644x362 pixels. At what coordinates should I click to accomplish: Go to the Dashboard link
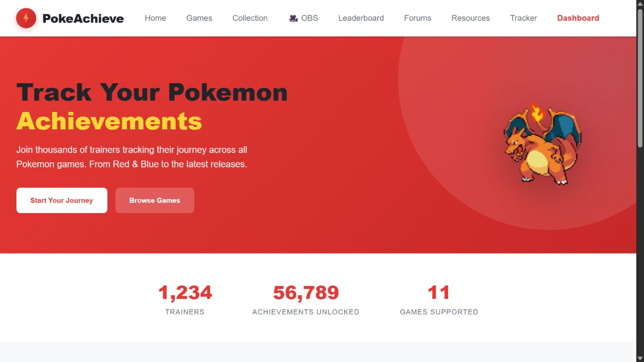[578, 18]
